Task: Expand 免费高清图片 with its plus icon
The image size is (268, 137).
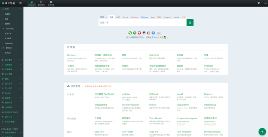Action: pos(21,132)
